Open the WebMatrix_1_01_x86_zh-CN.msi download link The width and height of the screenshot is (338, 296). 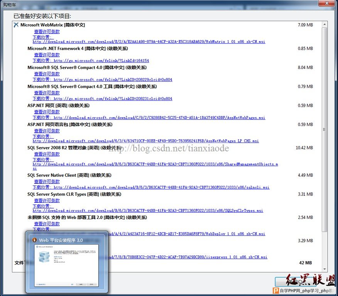[x=149, y=42]
